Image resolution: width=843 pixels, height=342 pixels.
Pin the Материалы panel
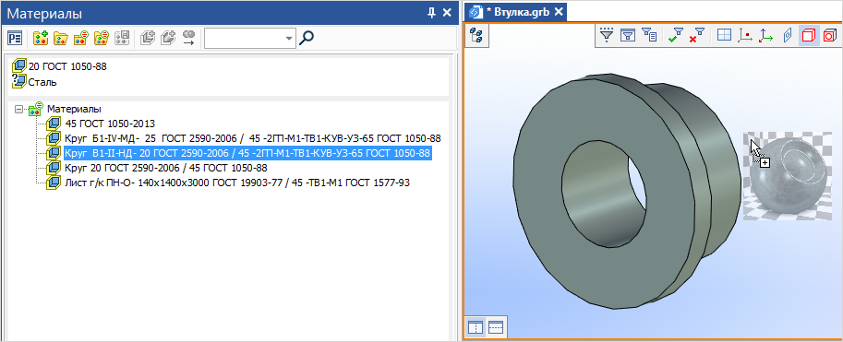point(431,14)
